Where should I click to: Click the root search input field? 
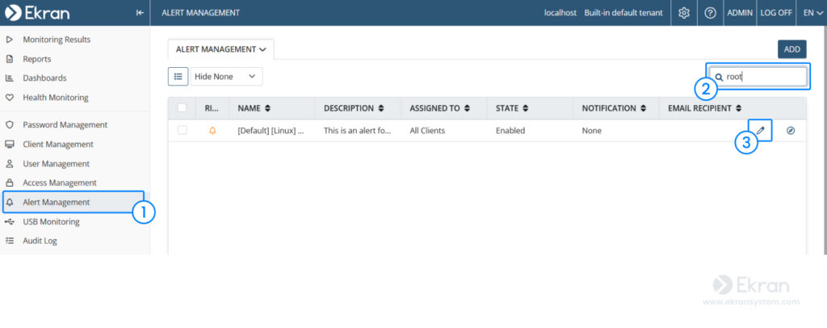(x=758, y=77)
